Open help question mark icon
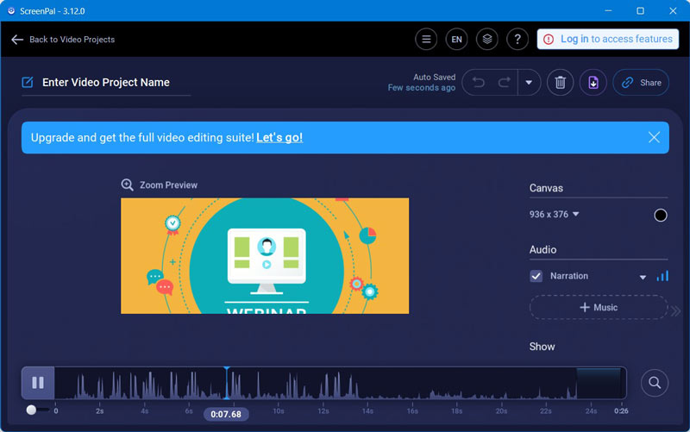The image size is (690, 432). tap(517, 39)
